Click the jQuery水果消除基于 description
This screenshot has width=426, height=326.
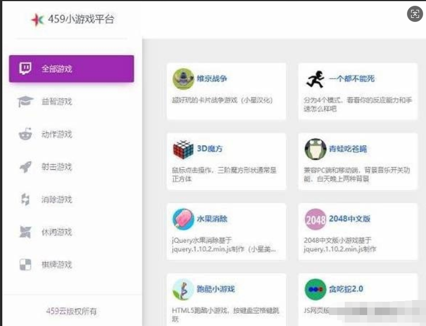(224, 245)
